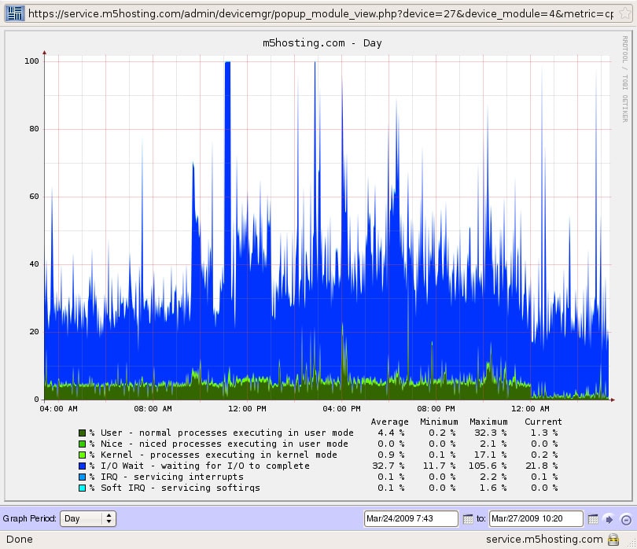This screenshot has height=549, width=637.
Task: Click the cyan Soft IRQ legend swatch
Action: click(82, 488)
